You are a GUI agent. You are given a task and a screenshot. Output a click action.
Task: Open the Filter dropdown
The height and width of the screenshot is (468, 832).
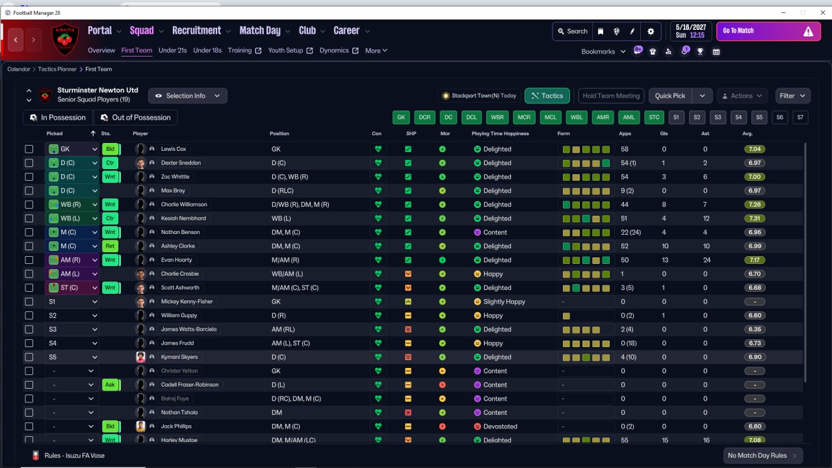click(793, 96)
